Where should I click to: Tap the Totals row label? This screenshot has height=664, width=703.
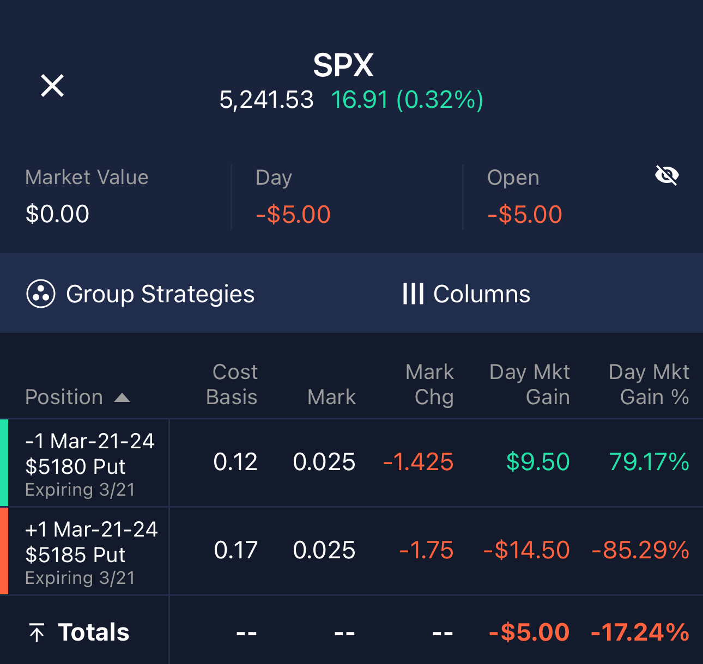(x=94, y=632)
